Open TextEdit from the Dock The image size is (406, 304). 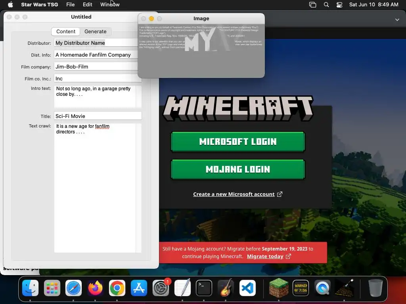click(x=182, y=288)
